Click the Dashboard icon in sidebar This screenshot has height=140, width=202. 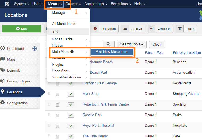click(2, 48)
